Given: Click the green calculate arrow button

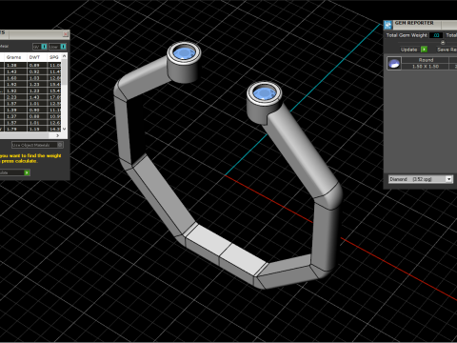Looking at the screenshot, I should [x=27, y=172].
